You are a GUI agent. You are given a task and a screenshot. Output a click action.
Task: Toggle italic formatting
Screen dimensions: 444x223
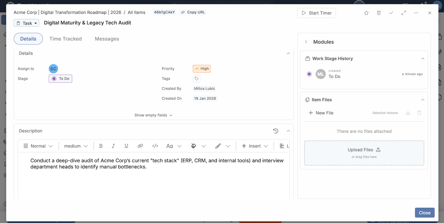(x=113, y=146)
